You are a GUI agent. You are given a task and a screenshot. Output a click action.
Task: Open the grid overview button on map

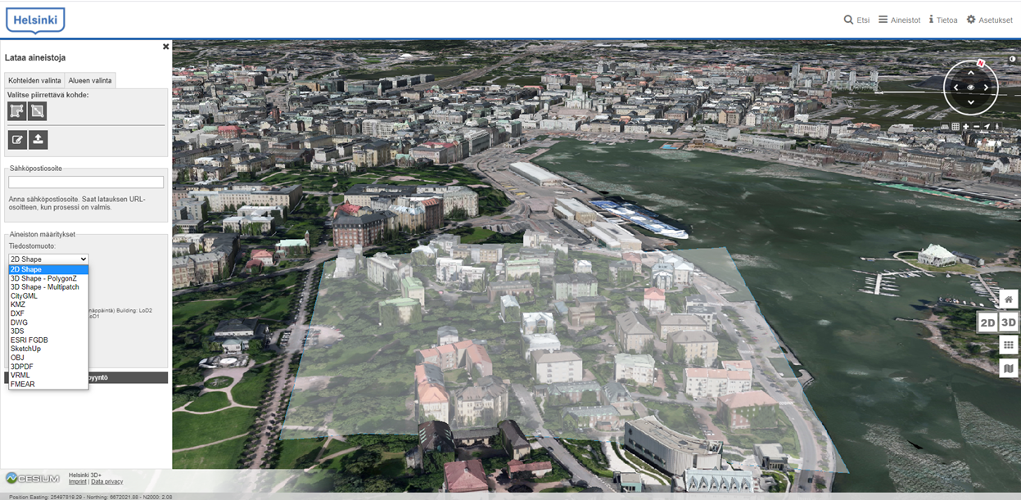click(1009, 345)
